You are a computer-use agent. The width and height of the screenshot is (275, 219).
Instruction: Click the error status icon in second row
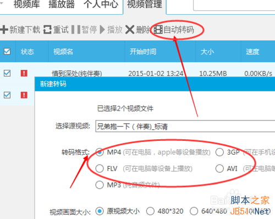[24, 95]
